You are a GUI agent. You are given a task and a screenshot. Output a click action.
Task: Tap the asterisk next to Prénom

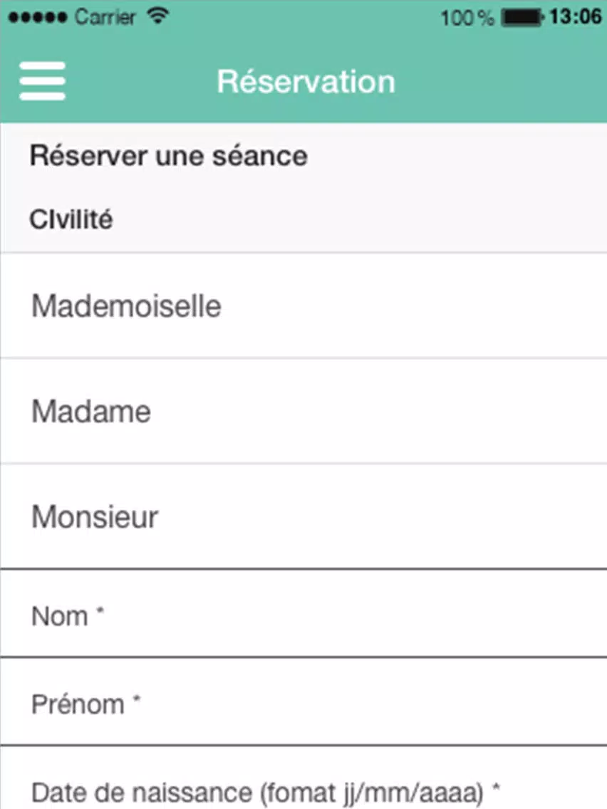pos(137,699)
